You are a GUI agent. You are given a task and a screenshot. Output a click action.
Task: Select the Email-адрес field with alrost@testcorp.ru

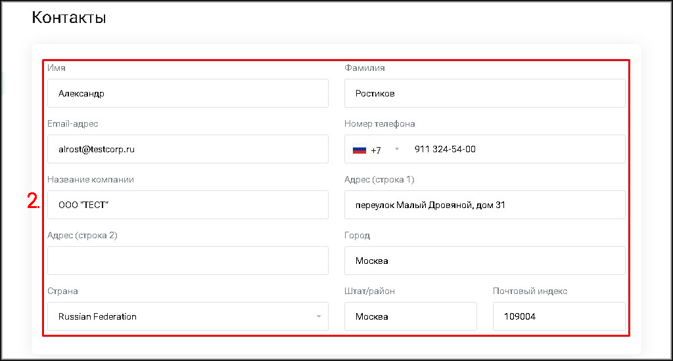(x=188, y=149)
